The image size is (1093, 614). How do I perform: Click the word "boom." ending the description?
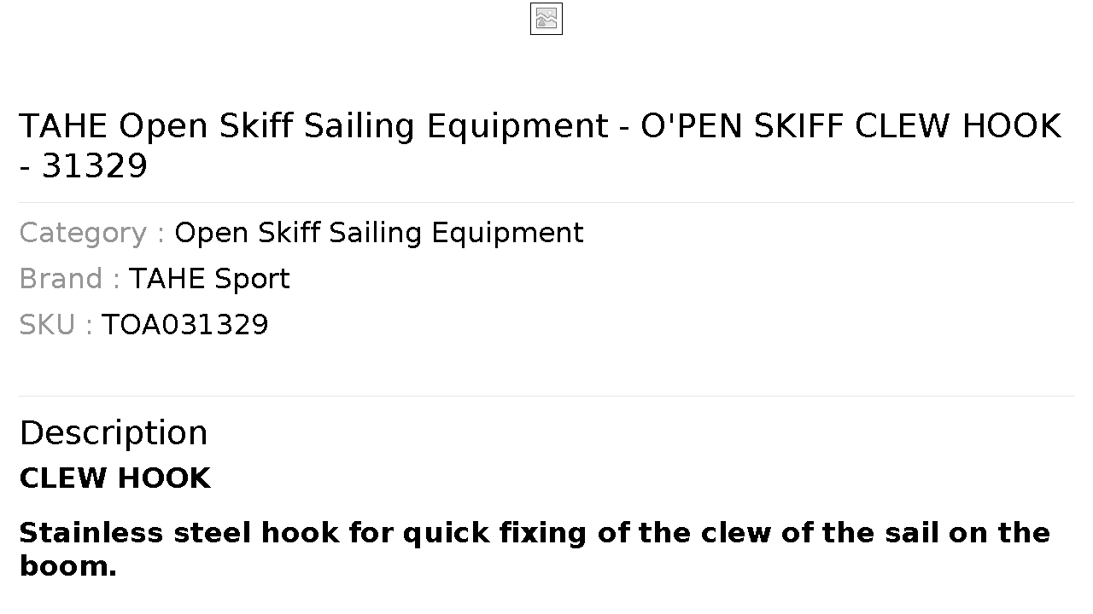coord(68,566)
